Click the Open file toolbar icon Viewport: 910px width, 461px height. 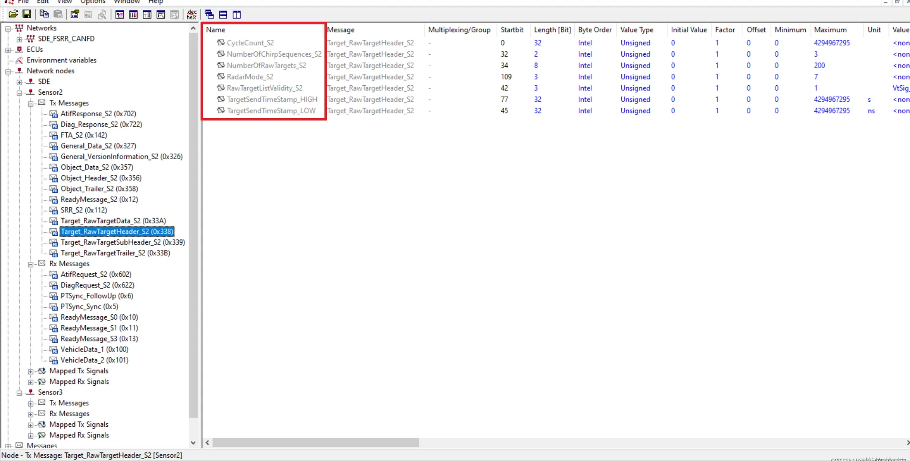click(13, 14)
